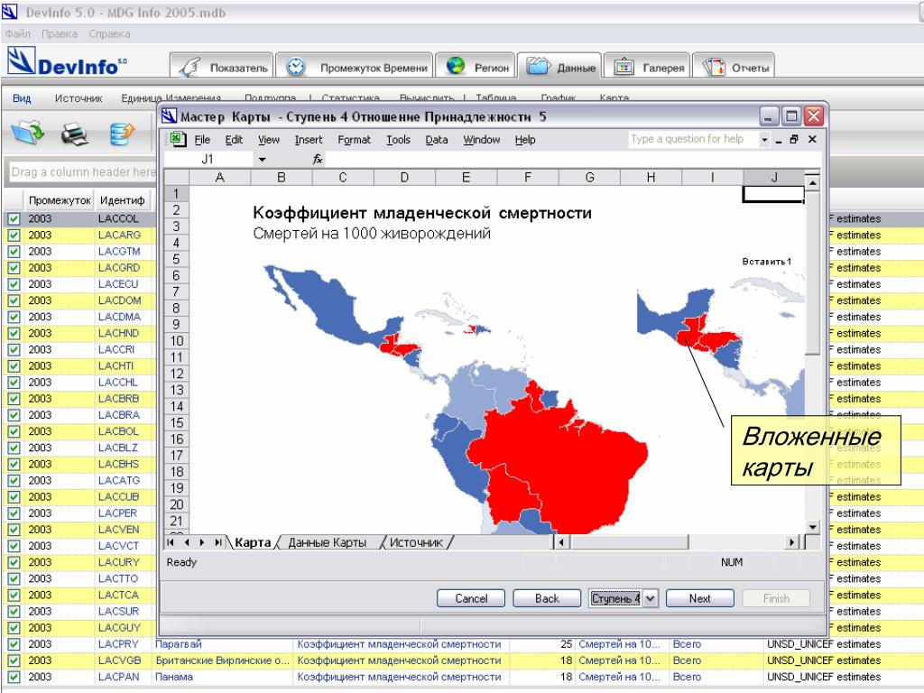Click the Идентиф column header
924x693 pixels.
[x=123, y=200]
